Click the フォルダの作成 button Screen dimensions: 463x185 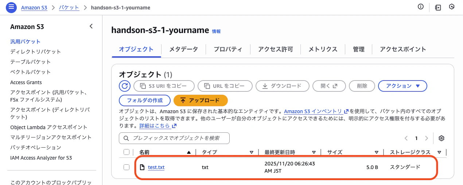click(x=144, y=100)
